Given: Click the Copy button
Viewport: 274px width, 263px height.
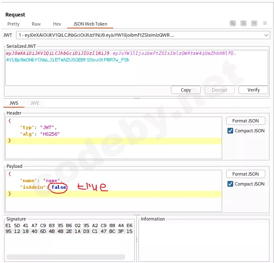Looking at the screenshot, I should click(x=186, y=90).
